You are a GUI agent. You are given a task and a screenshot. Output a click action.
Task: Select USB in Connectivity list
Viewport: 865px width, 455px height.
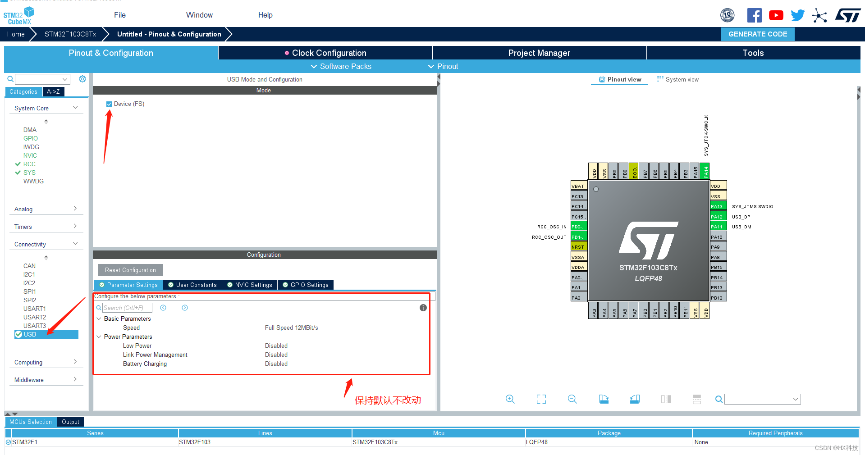pyautogui.click(x=46, y=334)
